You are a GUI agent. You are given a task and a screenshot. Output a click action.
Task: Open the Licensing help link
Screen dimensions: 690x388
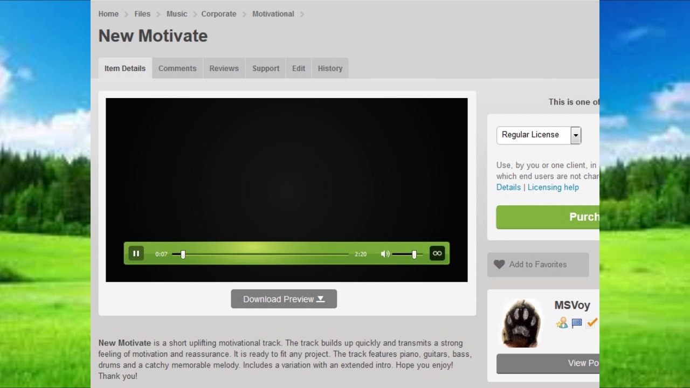pos(553,187)
